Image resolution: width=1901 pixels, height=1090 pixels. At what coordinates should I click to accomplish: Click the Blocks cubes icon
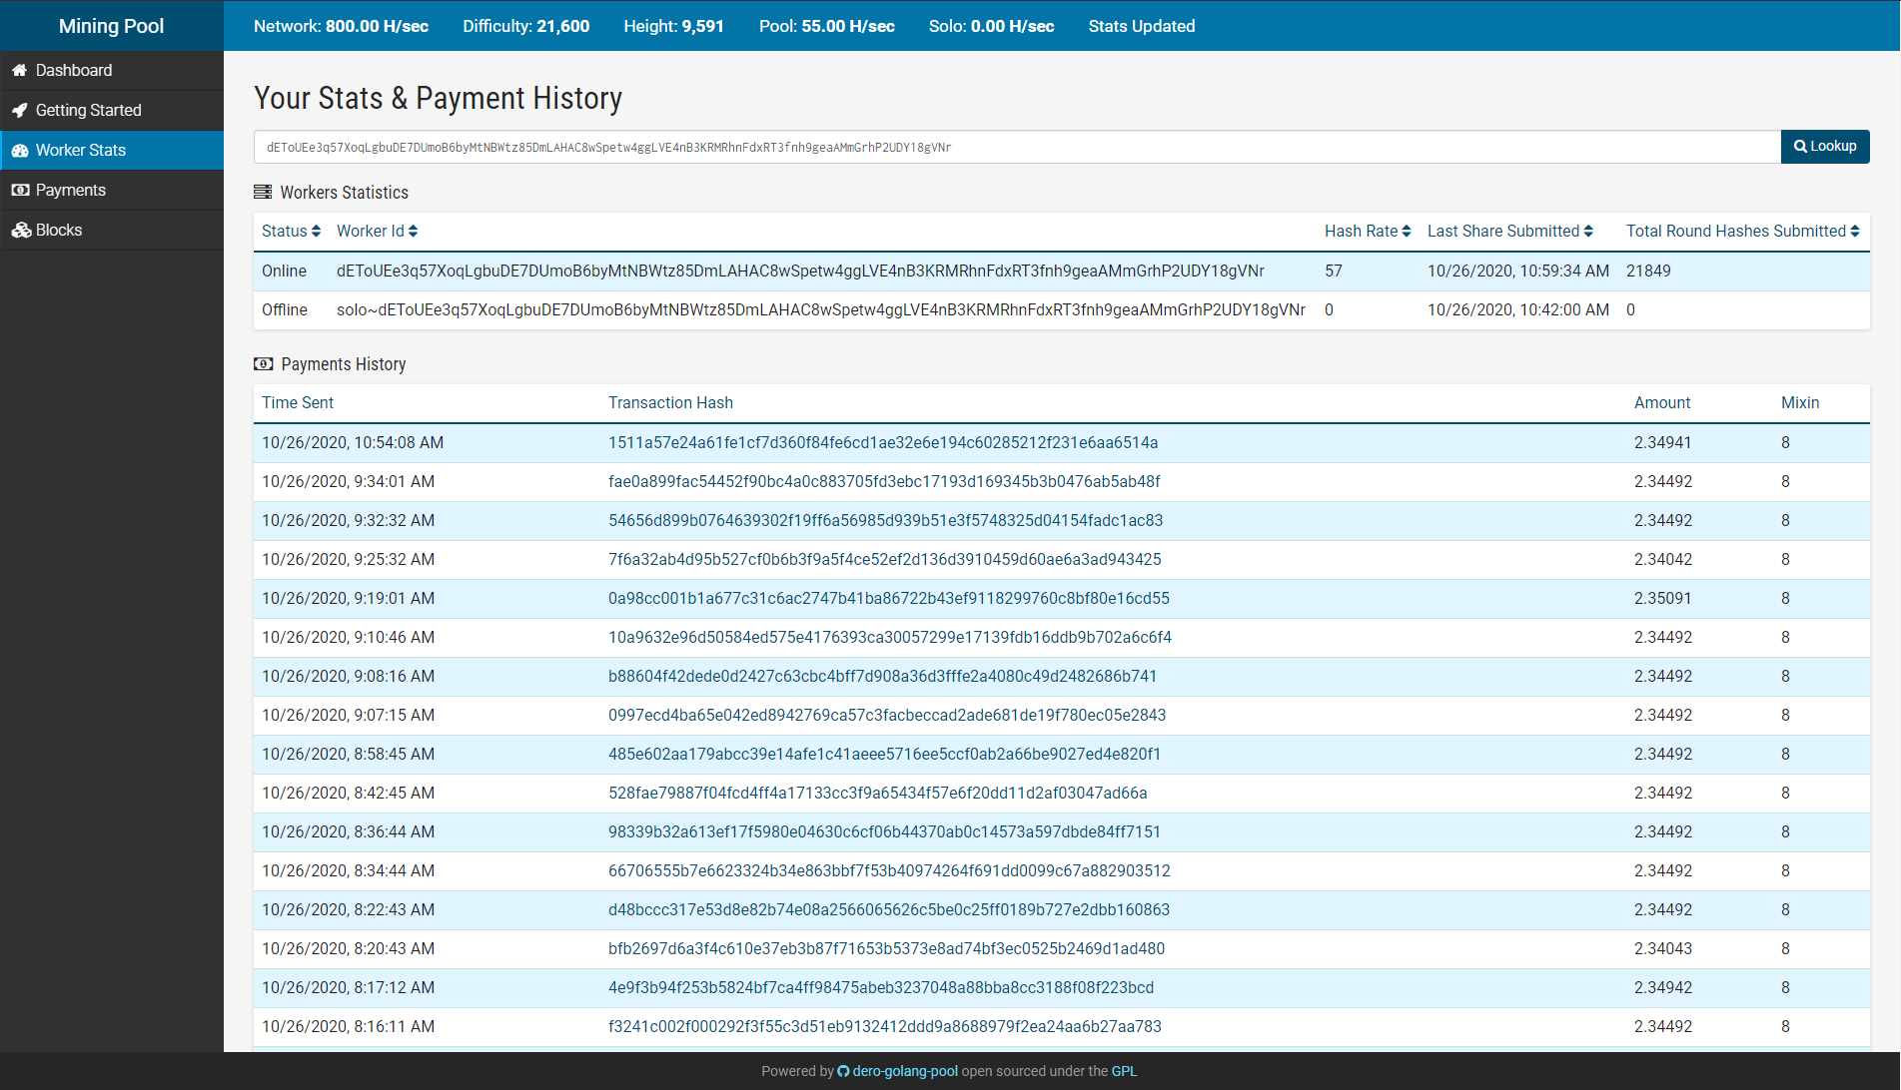[21, 230]
